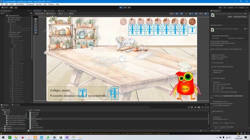Open the File menu

[x=2, y=4]
